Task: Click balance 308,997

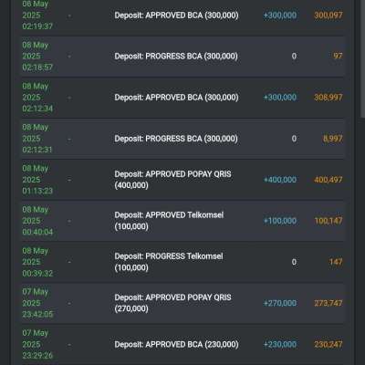Action: [328, 98]
